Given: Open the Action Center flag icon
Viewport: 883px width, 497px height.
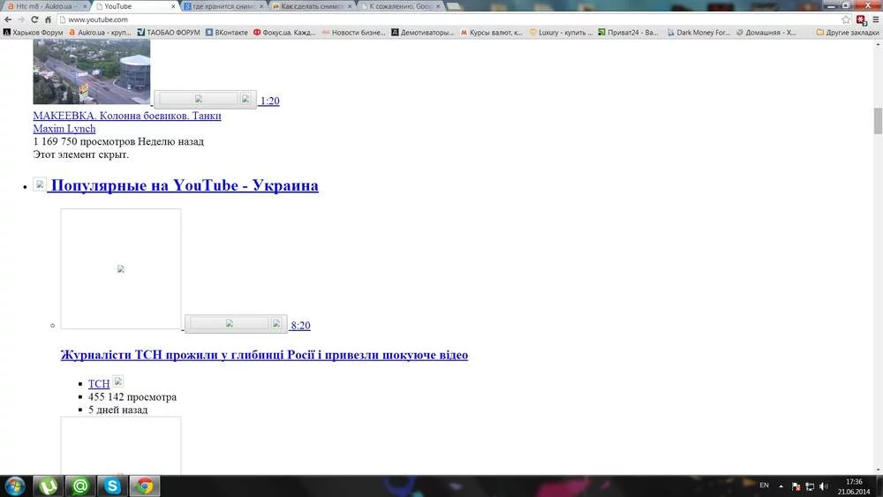Looking at the screenshot, I should pos(796,486).
